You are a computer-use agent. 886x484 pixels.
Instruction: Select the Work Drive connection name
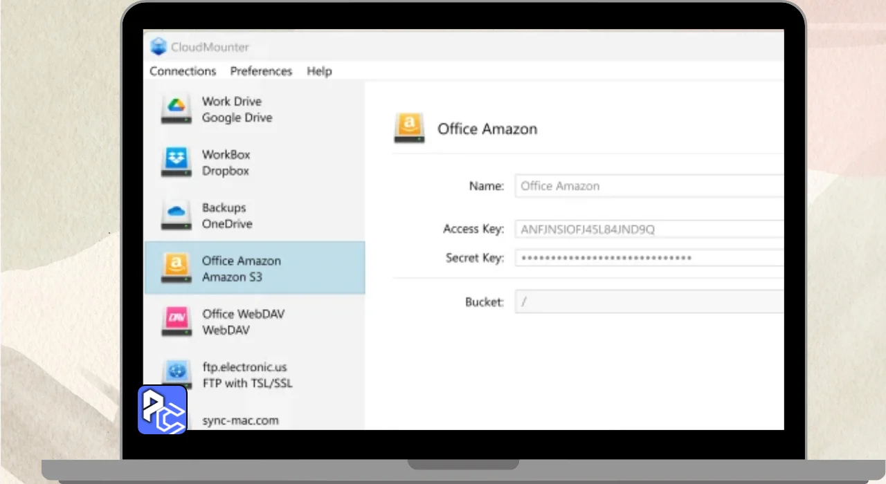pyautogui.click(x=231, y=101)
